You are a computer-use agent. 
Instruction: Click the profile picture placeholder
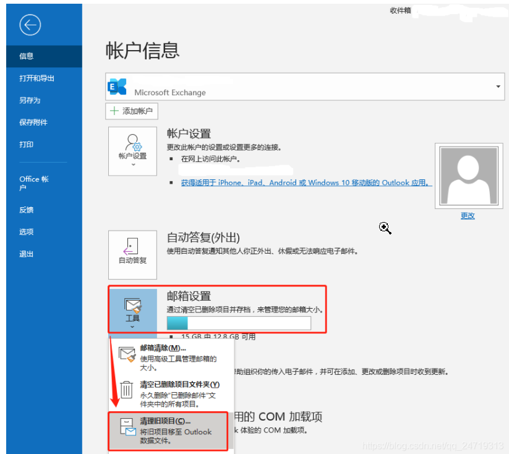[x=467, y=174]
